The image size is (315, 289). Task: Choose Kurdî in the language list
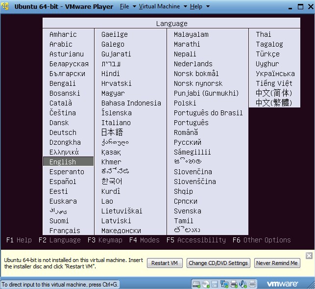click(111, 191)
